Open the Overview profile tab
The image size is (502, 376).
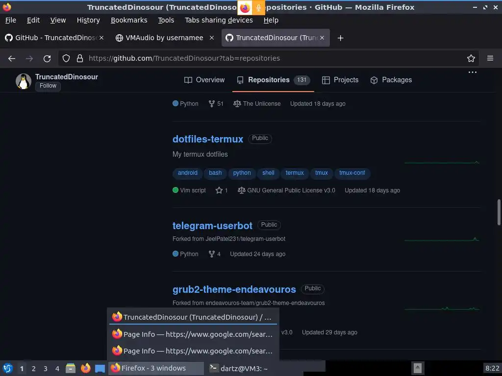click(x=204, y=80)
